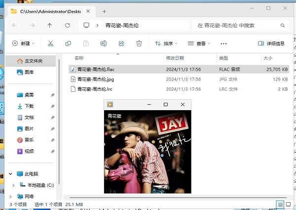This screenshot has height=210, width=296.
Task: Switch to large thumbnails view in status bar
Action: coord(289,204)
